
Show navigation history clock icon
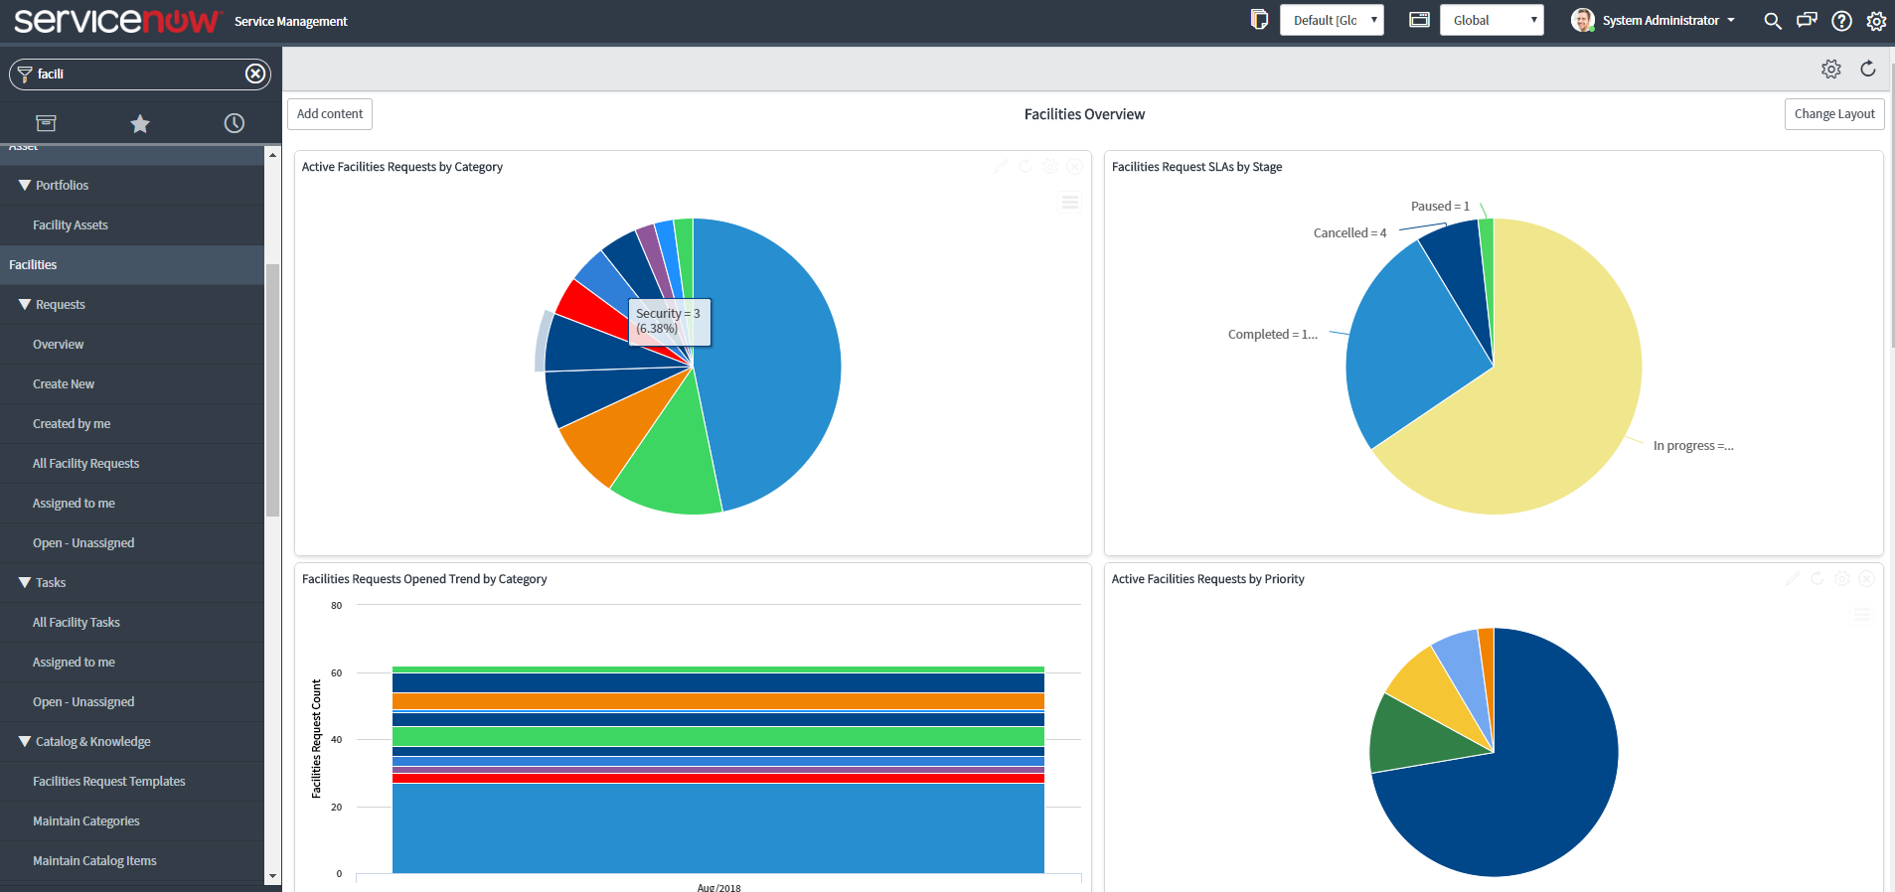coord(234,123)
